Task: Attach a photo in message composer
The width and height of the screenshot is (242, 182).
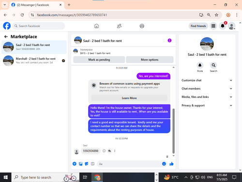Action: [x=80, y=164]
